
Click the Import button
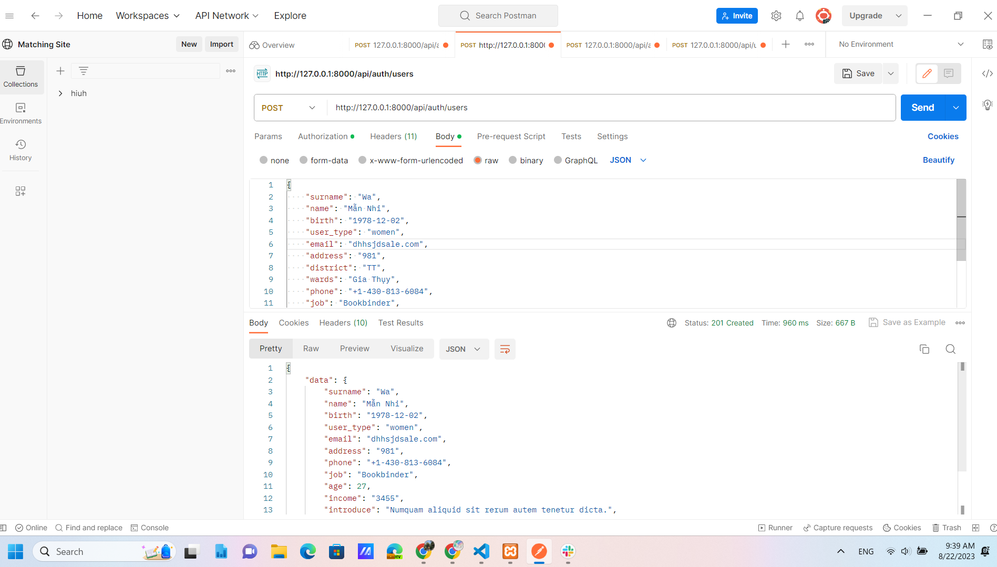point(221,44)
